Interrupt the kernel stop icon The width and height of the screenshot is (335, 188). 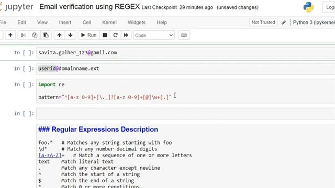coord(105,35)
